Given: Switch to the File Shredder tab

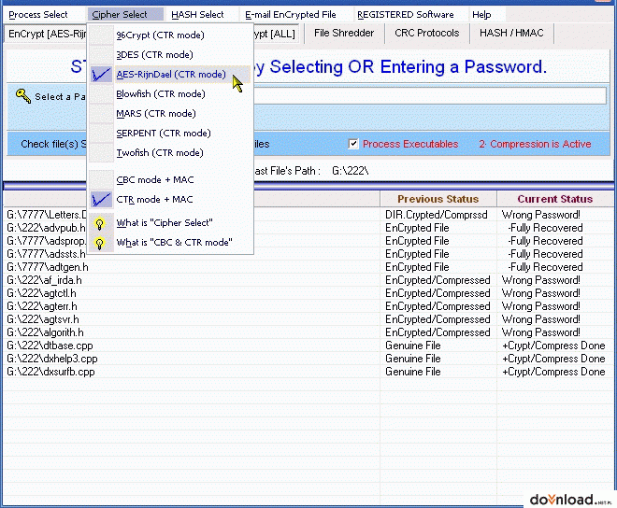Looking at the screenshot, I should click(x=344, y=33).
